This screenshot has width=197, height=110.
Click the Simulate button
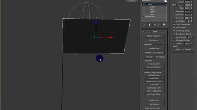coord(149,57)
